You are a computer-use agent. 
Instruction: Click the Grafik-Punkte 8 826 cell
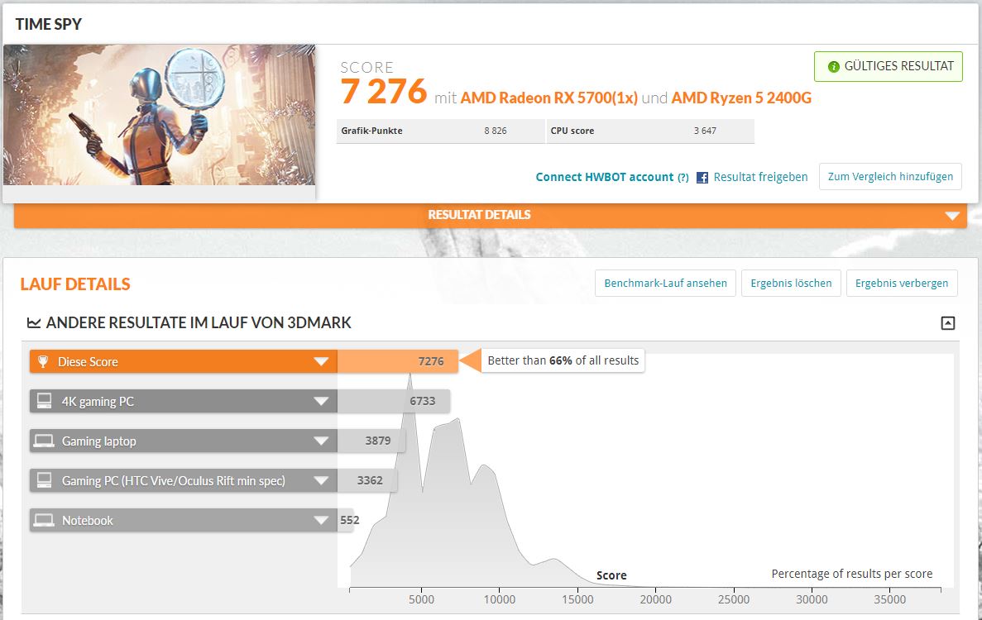(x=440, y=131)
